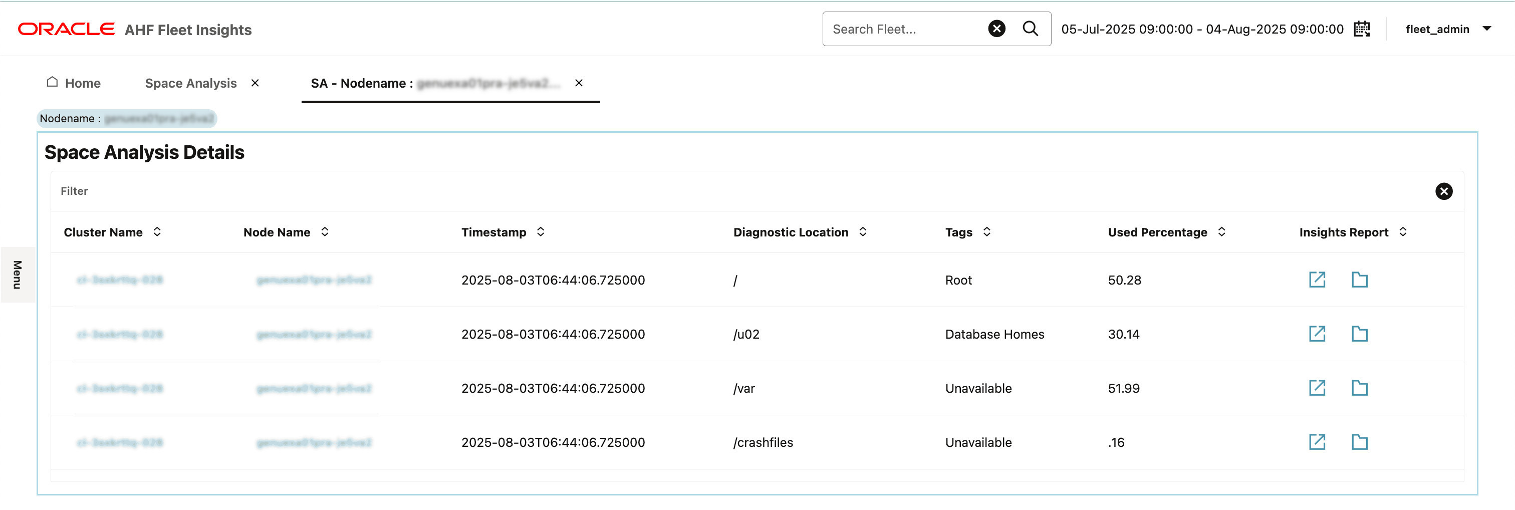This screenshot has width=1515, height=510.
Task: Open the calendar icon to change date range
Action: (x=1363, y=28)
